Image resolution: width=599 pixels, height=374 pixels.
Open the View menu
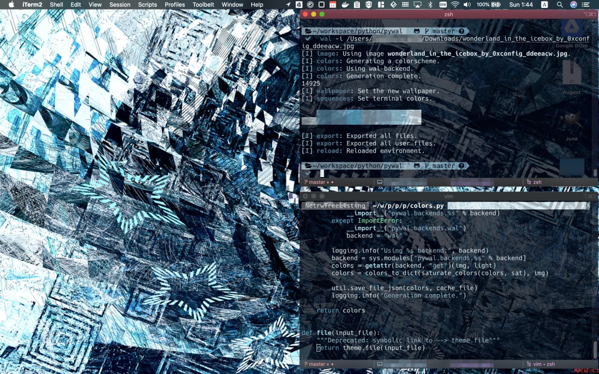pyautogui.click(x=95, y=4)
